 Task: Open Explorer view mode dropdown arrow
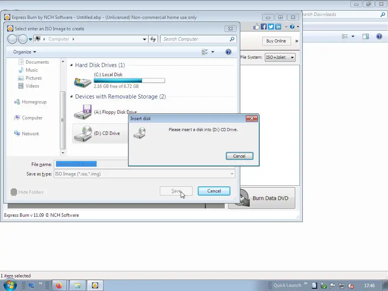pyautogui.click(x=353, y=36)
